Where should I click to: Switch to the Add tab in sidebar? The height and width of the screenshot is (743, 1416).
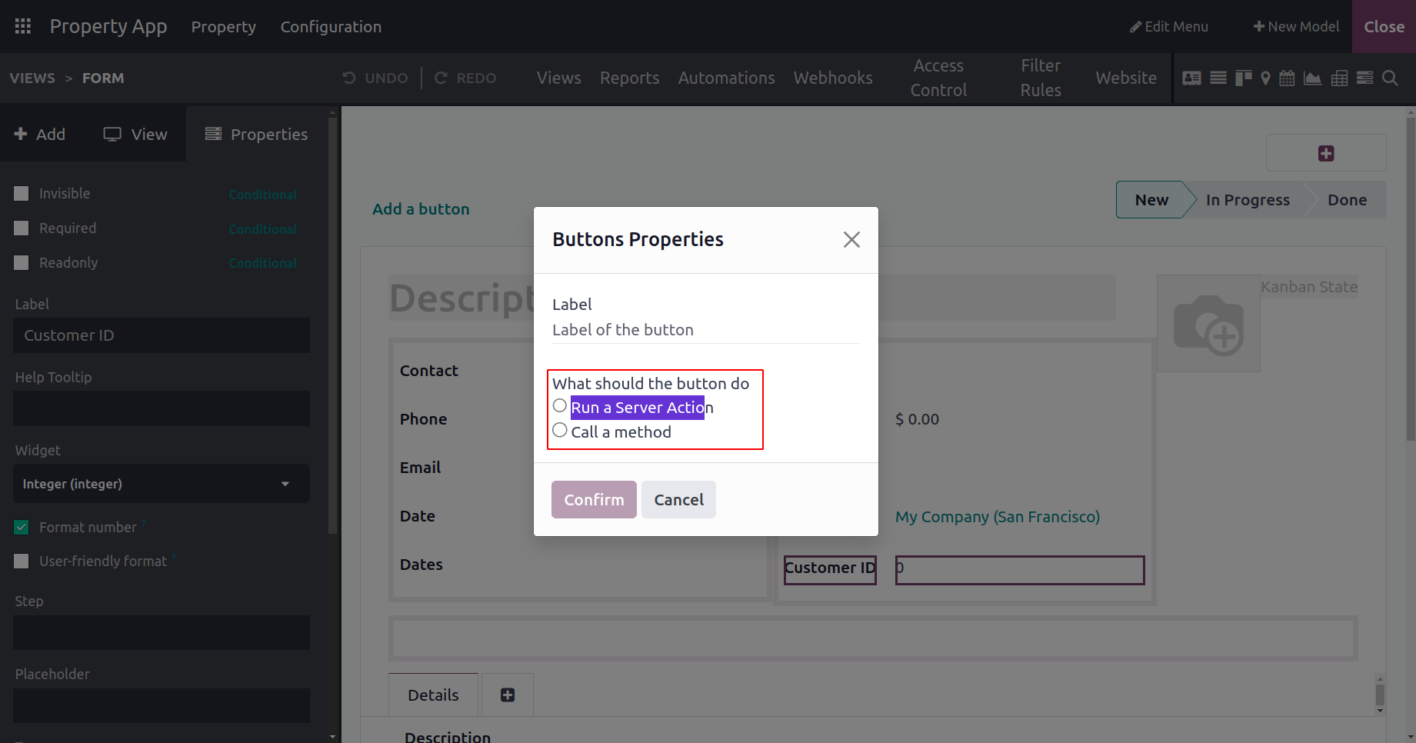click(40, 134)
